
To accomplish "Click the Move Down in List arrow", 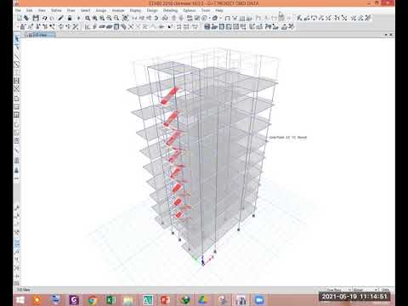I will [x=181, y=18].
